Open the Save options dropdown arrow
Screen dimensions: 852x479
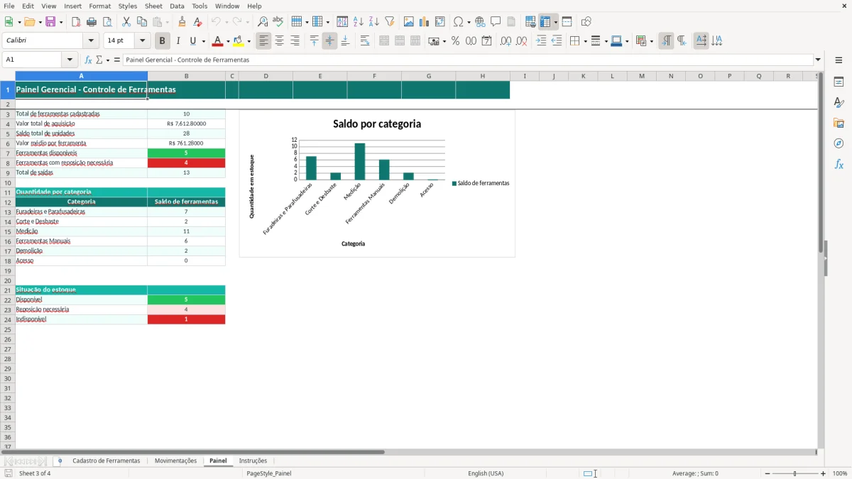(60, 22)
